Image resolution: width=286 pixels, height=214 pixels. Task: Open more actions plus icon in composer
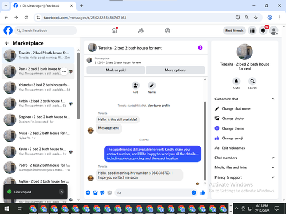88,192
